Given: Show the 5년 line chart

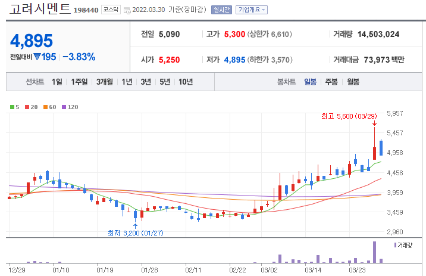Looking at the screenshot, I should pos(165,82).
